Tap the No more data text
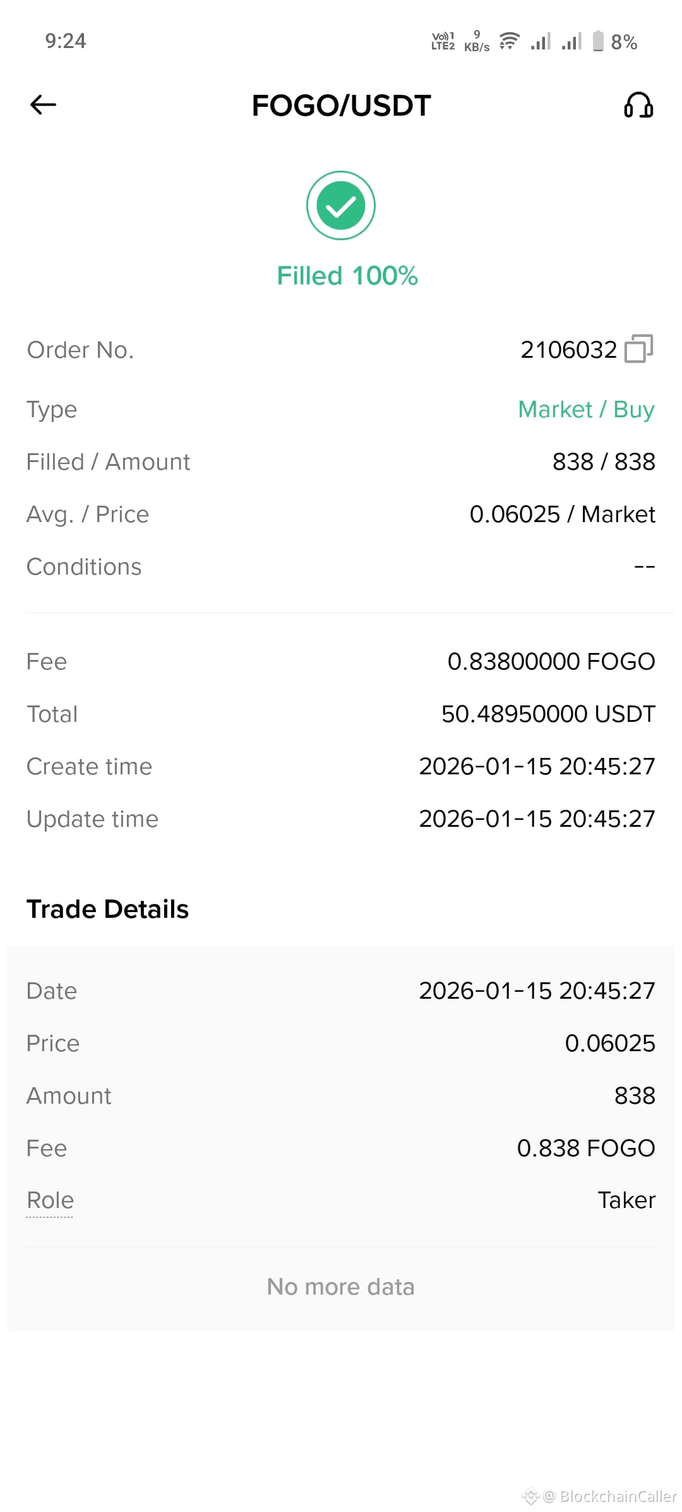 (341, 1287)
